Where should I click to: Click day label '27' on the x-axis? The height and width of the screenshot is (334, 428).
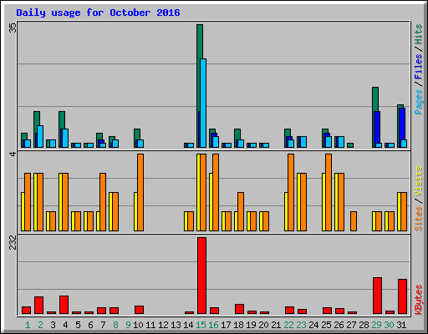[x=351, y=325]
